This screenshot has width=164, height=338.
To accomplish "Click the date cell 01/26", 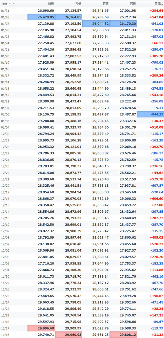I will pyautogui.click(x=5, y=30).
